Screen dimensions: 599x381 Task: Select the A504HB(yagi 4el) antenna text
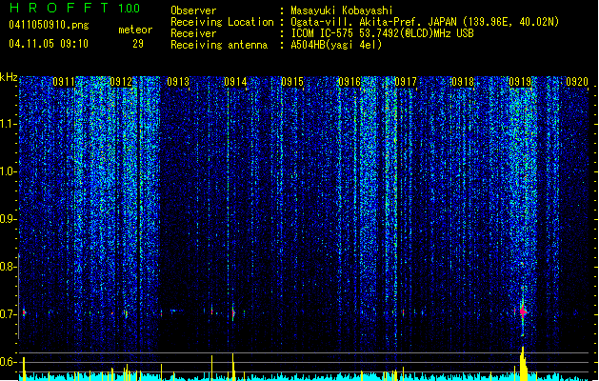click(x=336, y=45)
